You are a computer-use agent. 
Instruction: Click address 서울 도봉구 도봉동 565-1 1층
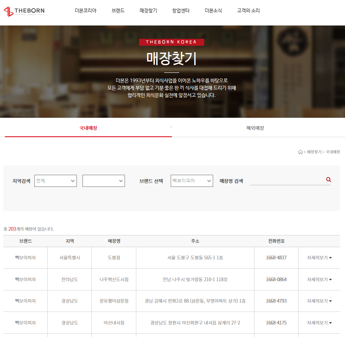195,258
